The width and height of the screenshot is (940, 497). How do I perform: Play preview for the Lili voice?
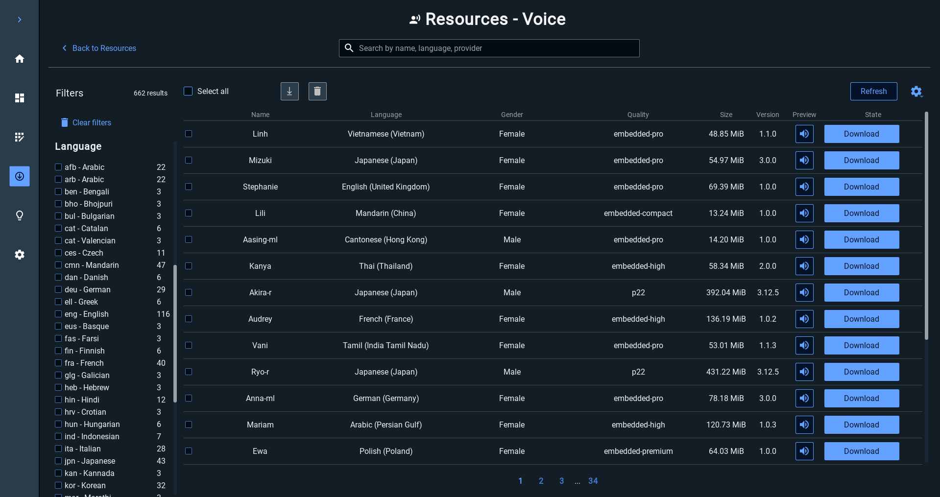click(x=804, y=213)
